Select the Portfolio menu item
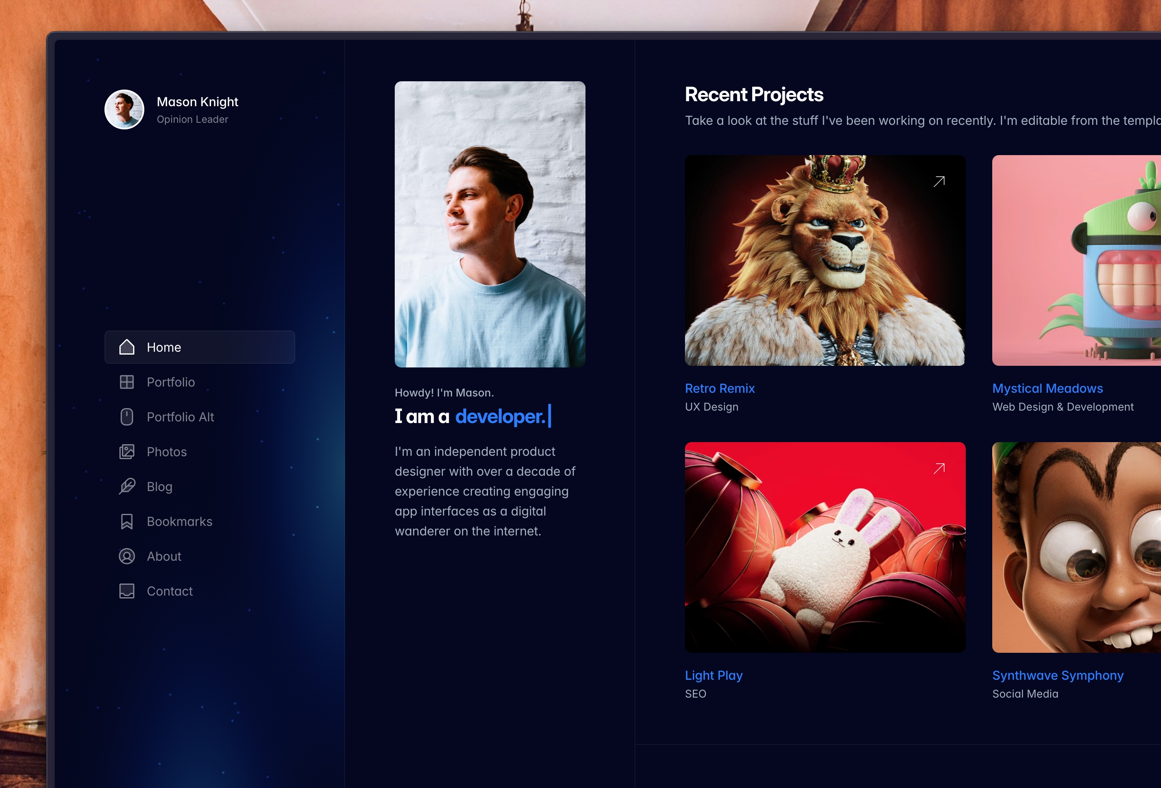Viewport: 1161px width, 788px height. point(170,382)
